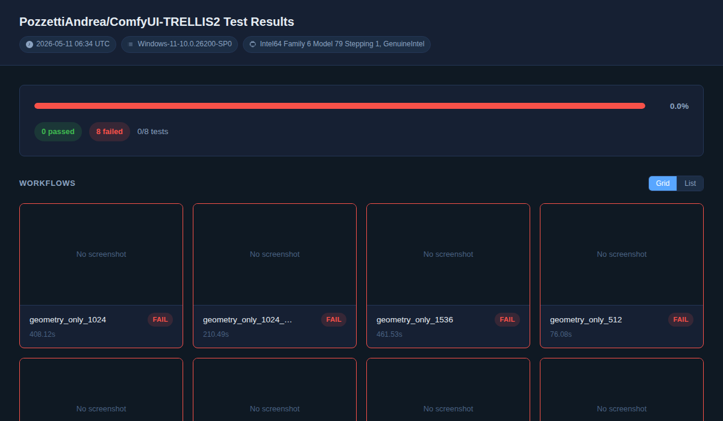Click the red test progress bar
Image resolution: width=723 pixels, height=421 pixels.
pos(340,106)
